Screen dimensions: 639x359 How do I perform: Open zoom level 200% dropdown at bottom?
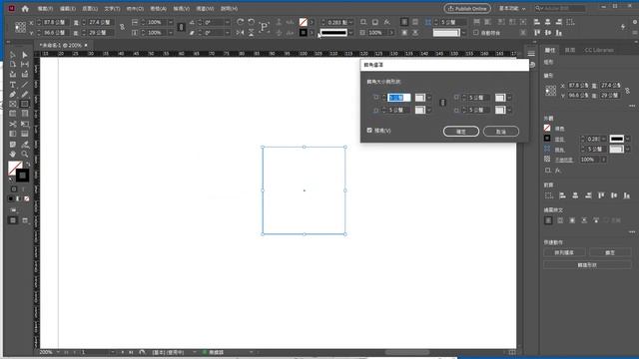pyautogui.click(x=58, y=352)
